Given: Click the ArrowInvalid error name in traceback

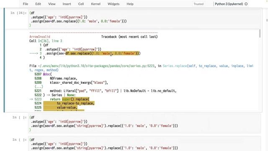Looking at the screenshot, I should pyautogui.click(x=40, y=36).
